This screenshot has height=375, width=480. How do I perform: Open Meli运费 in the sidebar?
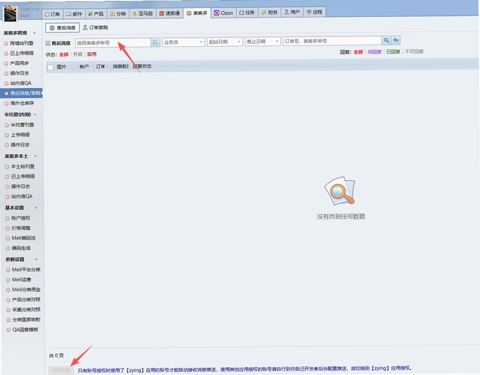point(22,280)
